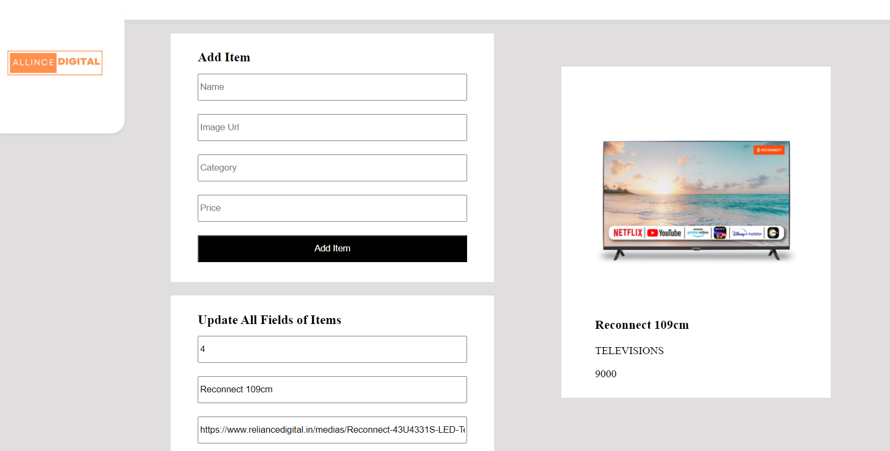Click the orange Reconnect badge on TV
This screenshot has height=451, width=890.
pyautogui.click(x=769, y=150)
